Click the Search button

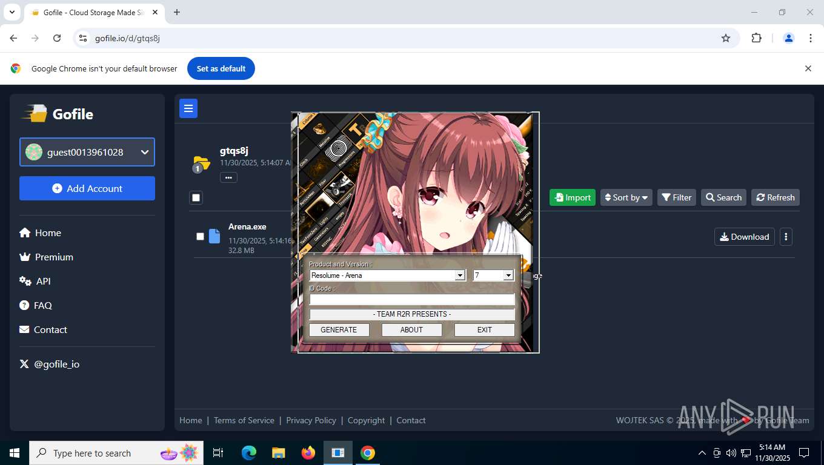tap(724, 197)
